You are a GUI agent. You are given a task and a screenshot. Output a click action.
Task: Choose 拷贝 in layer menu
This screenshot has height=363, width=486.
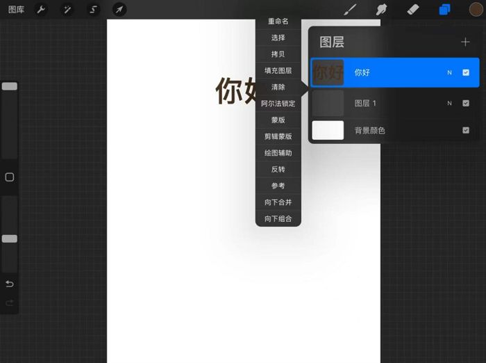[278, 54]
